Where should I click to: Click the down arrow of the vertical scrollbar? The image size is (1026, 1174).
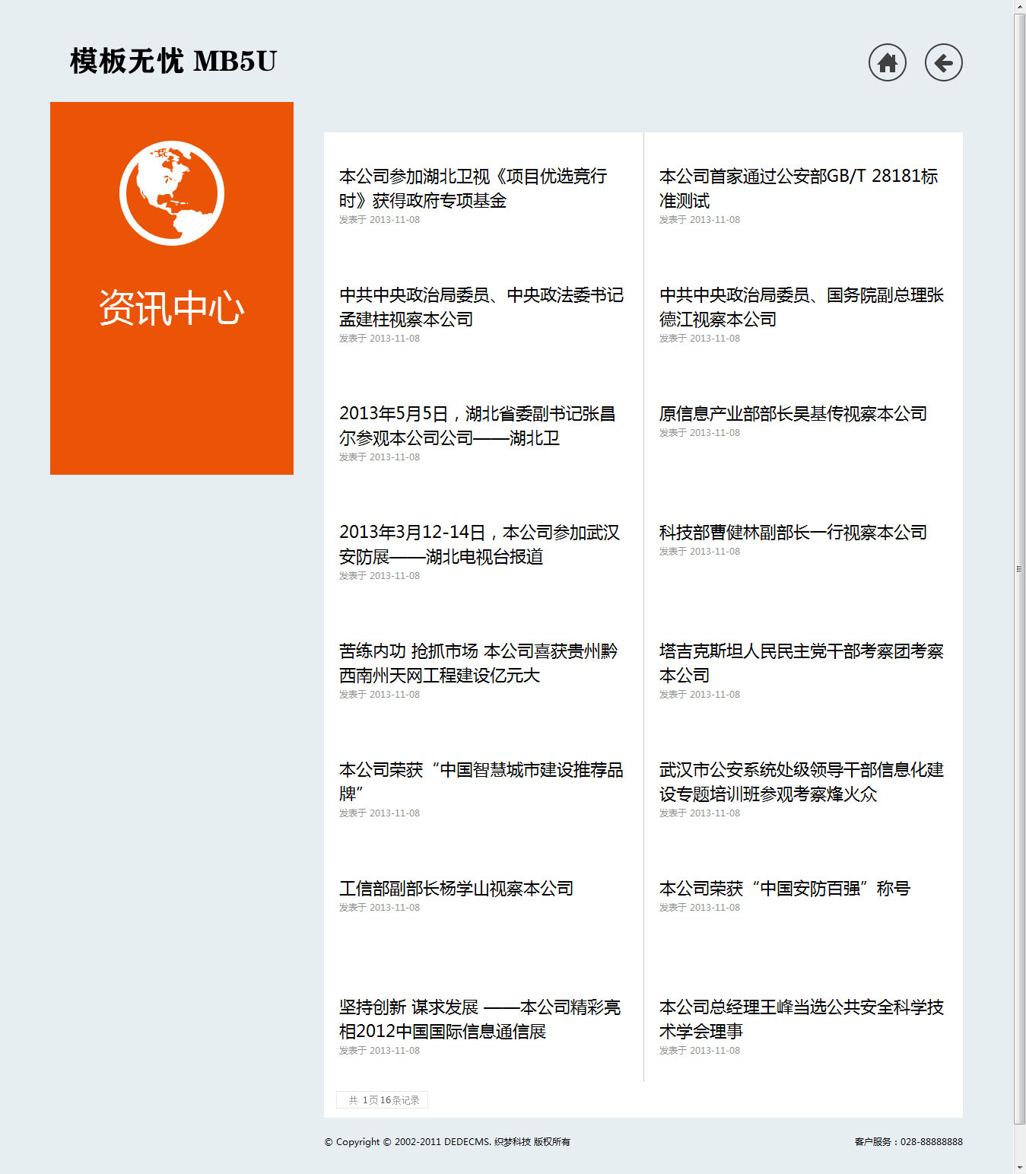(1019, 1167)
